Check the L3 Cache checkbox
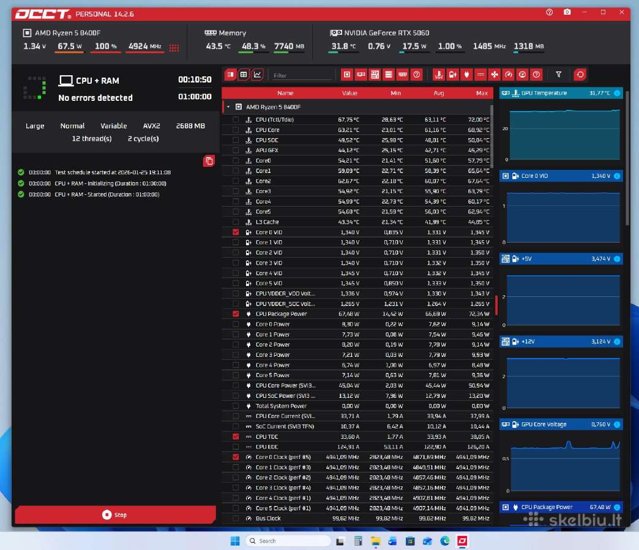The image size is (639, 550). coord(236,222)
